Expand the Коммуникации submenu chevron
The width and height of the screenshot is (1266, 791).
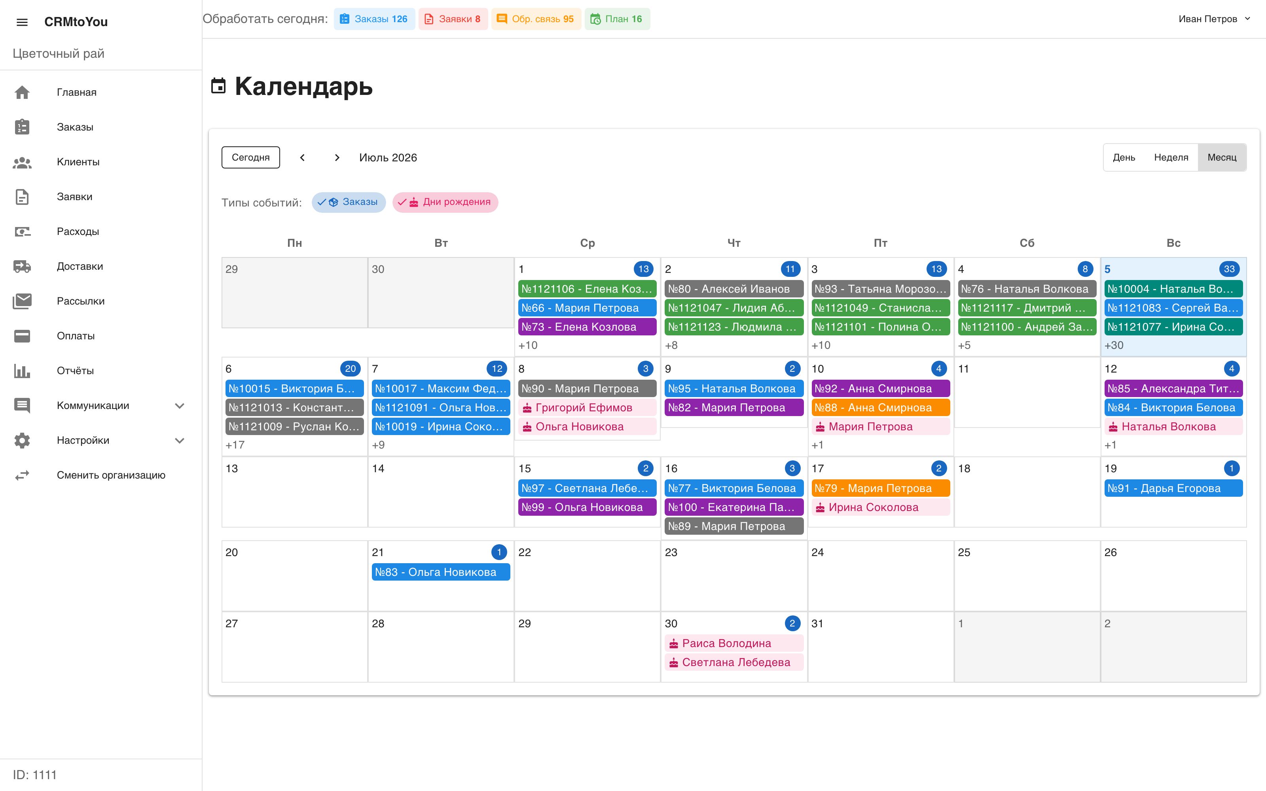click(180, 405)
